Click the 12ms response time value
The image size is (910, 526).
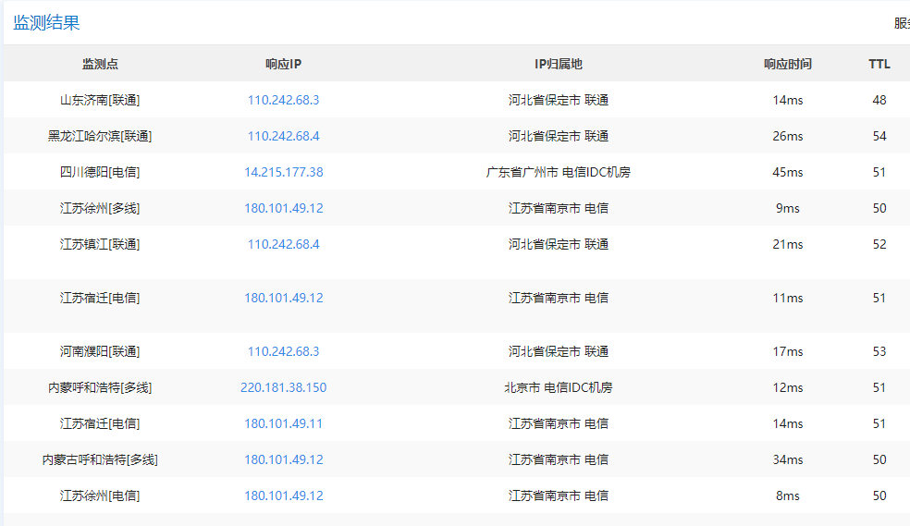pos(788,386)
